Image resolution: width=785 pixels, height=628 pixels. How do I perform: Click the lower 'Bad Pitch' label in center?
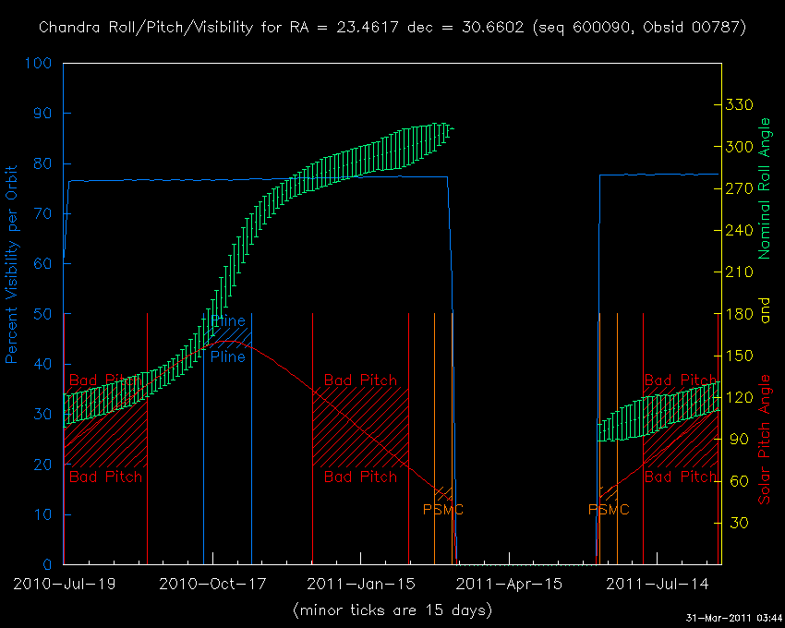pos(360,477)
